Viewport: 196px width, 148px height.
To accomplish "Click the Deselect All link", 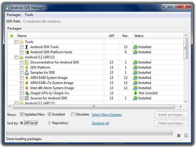I will [x=100, y=123].
